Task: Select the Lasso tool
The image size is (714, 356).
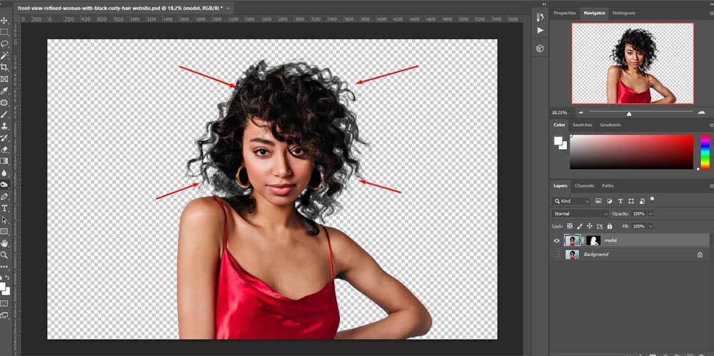Action: click(x=4, y=44)
